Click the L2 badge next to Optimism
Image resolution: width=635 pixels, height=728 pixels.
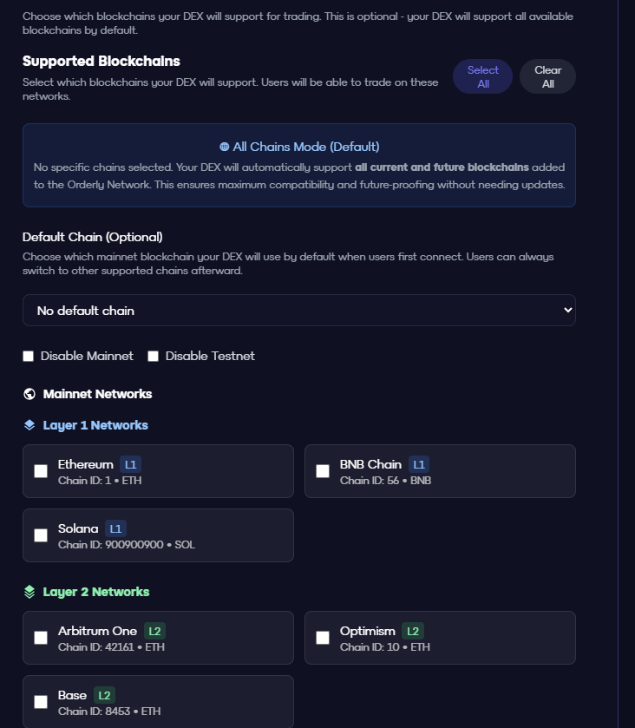coord(413,631)
